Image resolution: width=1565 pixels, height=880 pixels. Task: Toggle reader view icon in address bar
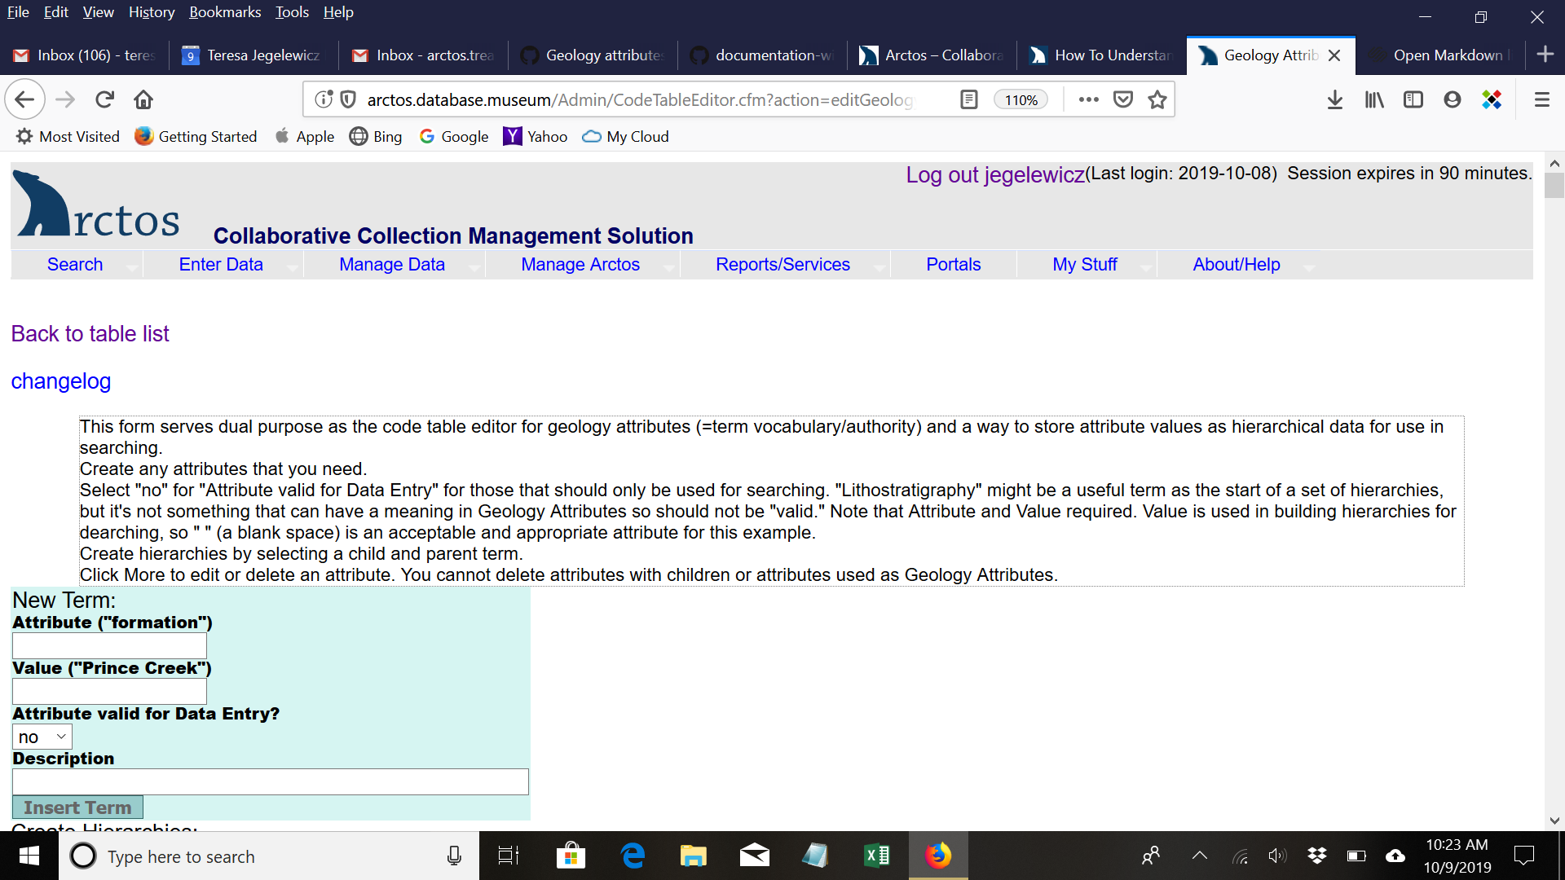[968, 99]
